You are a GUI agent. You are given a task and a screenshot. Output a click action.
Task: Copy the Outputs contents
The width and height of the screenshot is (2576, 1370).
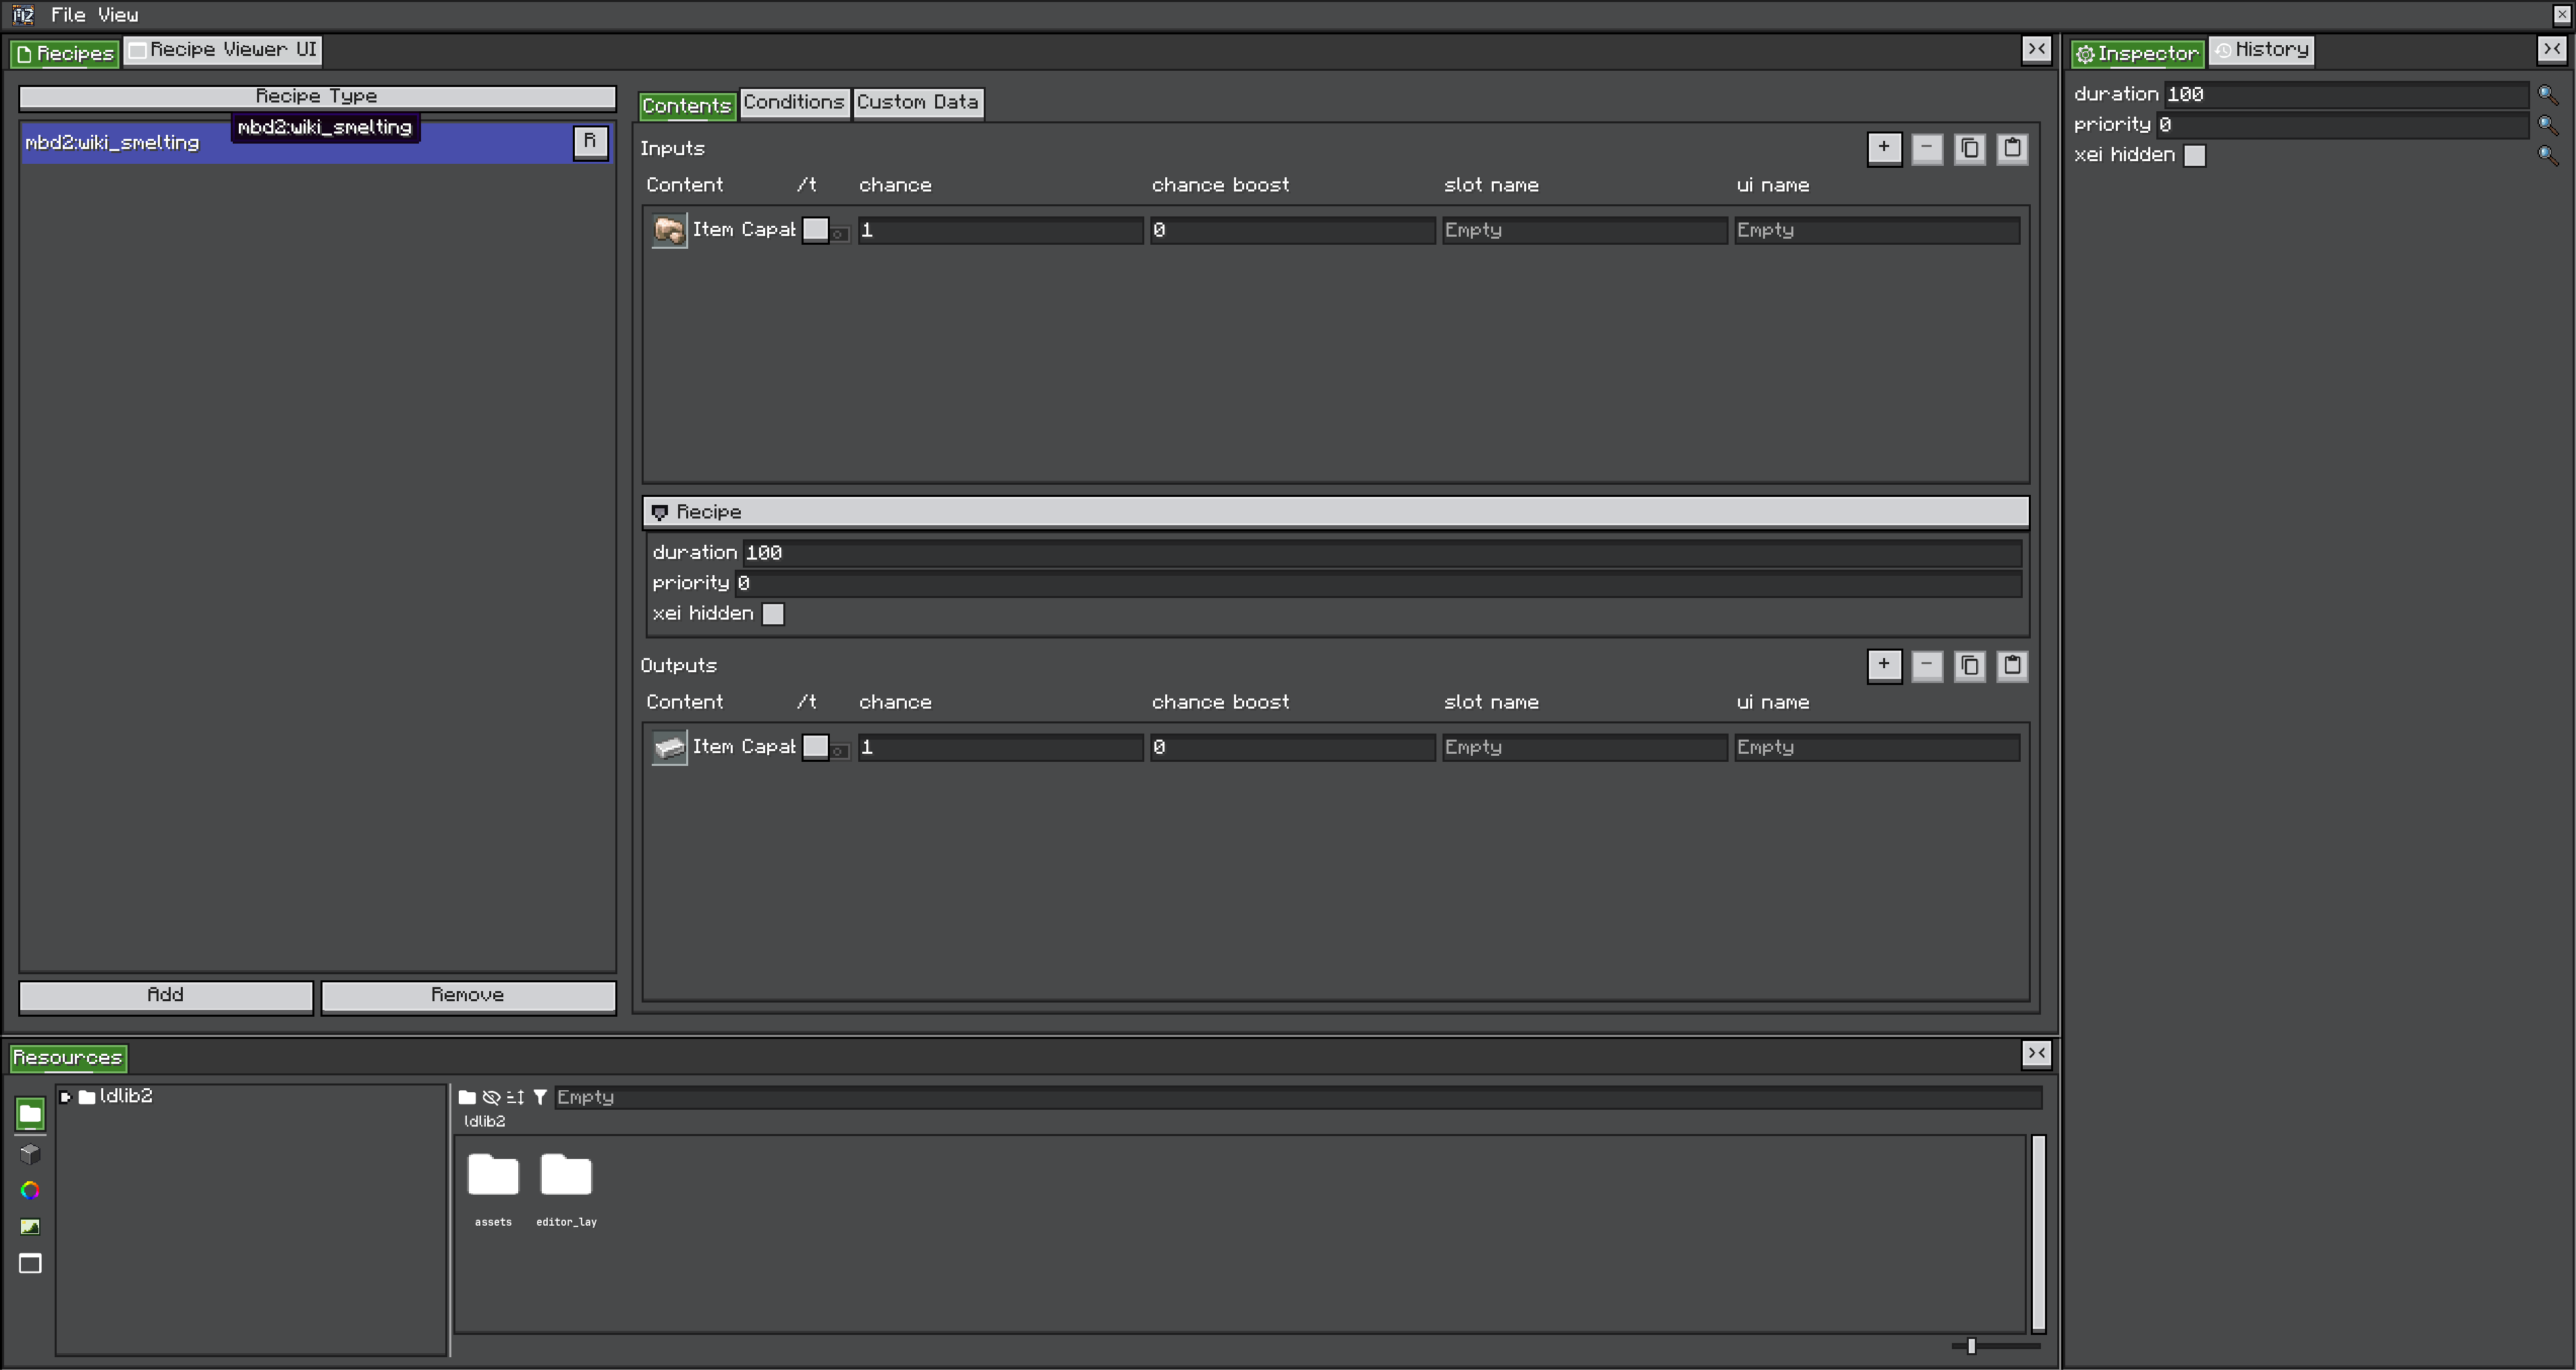[1970, 665]
